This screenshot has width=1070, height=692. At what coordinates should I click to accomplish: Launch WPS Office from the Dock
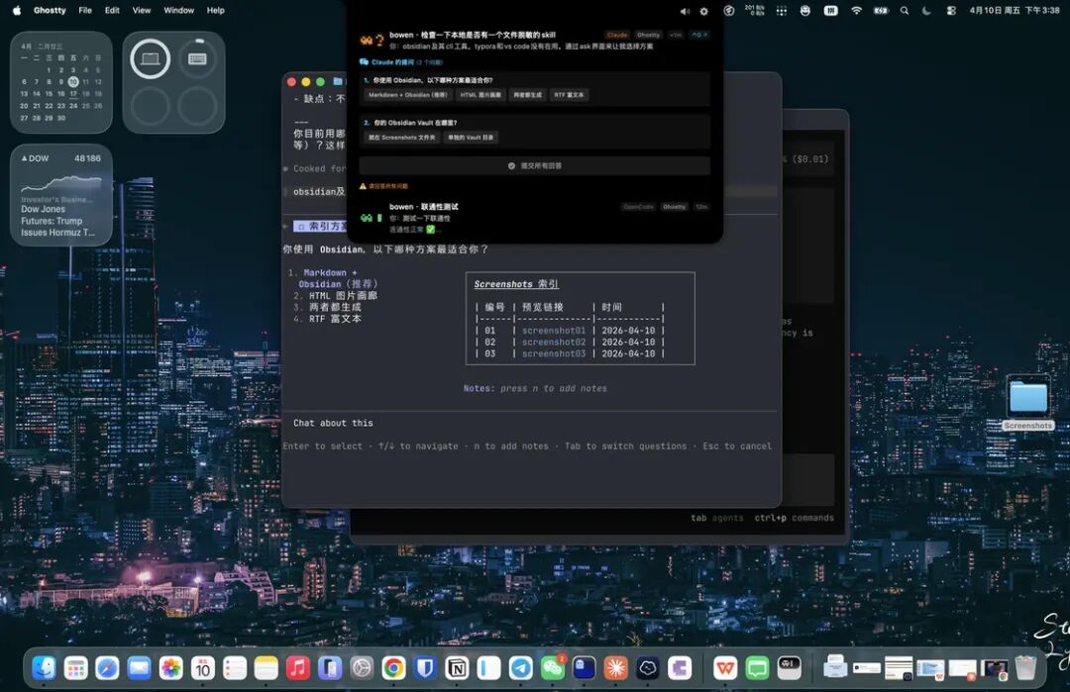pos(725,668)
